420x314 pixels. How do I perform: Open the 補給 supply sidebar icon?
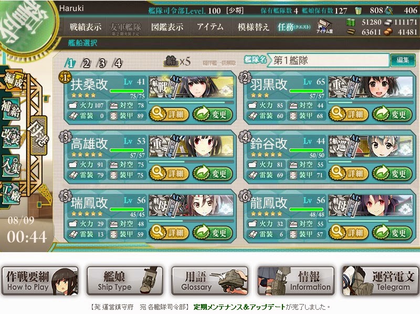click(x=11, y=109)
